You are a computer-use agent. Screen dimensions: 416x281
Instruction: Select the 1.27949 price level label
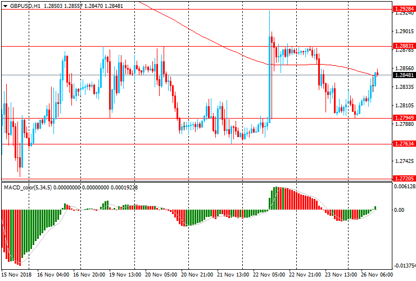405,118
